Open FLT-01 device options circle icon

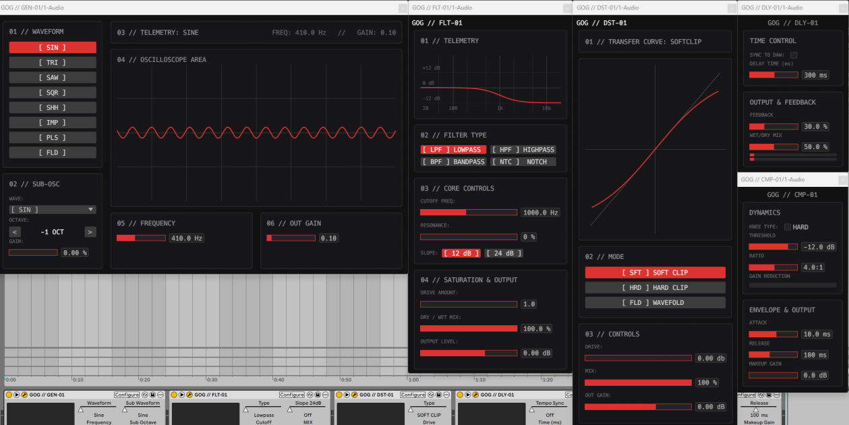[x=325, y=395]
